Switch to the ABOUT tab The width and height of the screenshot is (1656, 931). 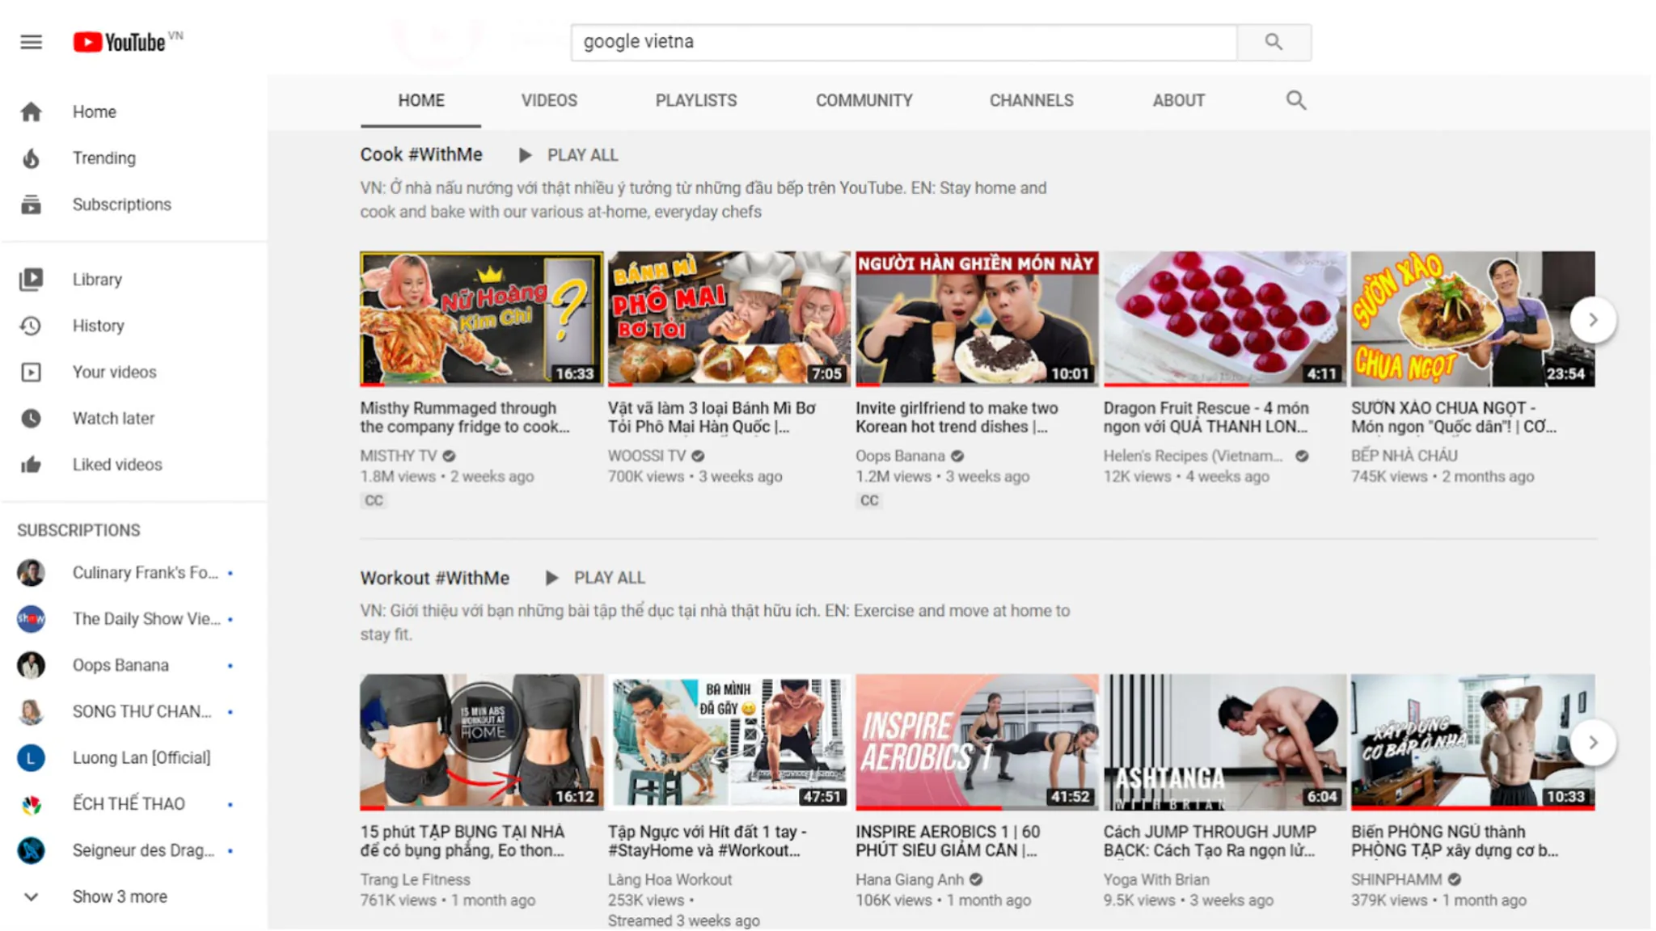click(x=1178, y=100)
